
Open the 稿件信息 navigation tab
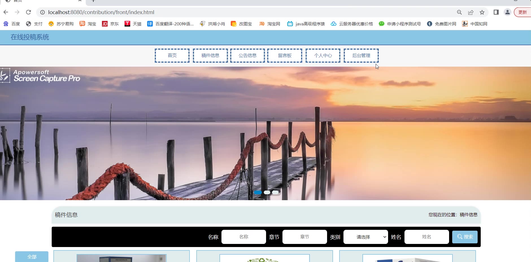coord(210,56)
